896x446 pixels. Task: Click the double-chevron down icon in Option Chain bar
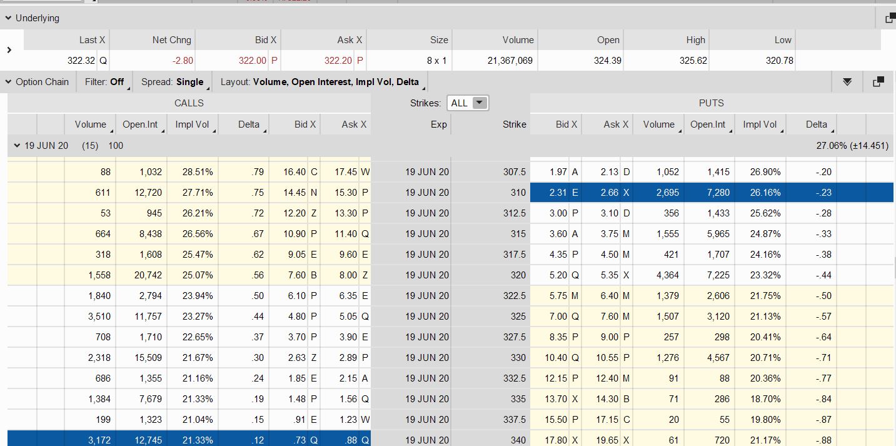847,82
